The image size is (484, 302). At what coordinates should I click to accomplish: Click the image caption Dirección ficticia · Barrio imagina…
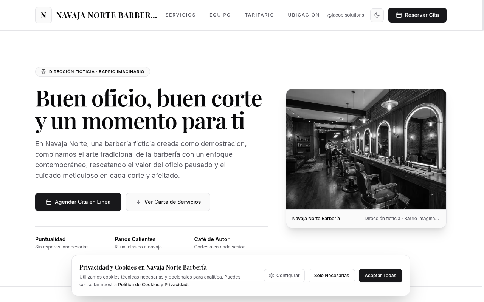click(x=402, y=219)
